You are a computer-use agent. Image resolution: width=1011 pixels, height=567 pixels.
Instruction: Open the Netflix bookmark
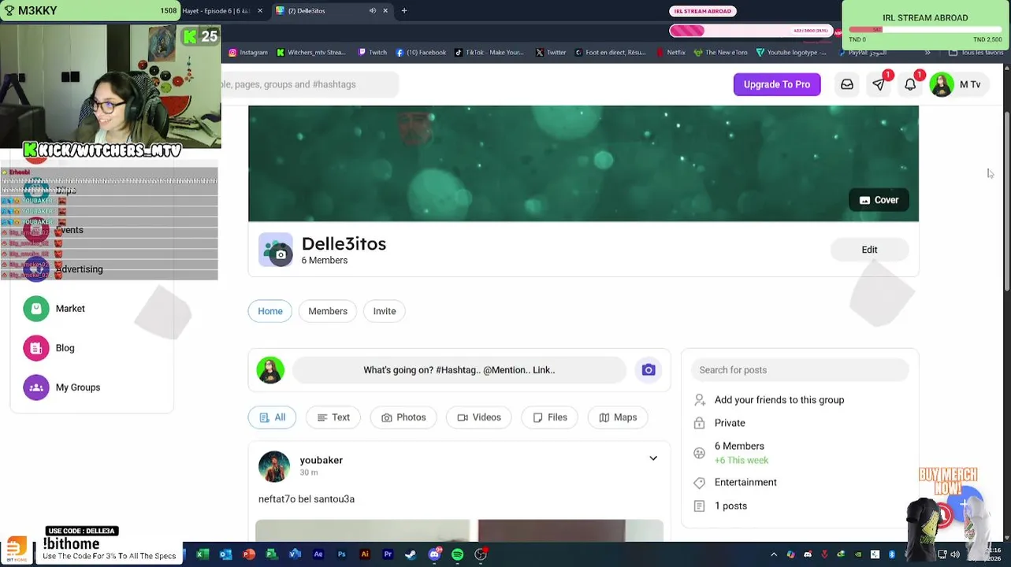pos(671,53)
